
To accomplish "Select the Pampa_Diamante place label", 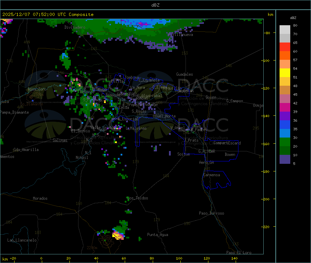I will [15, 112].
